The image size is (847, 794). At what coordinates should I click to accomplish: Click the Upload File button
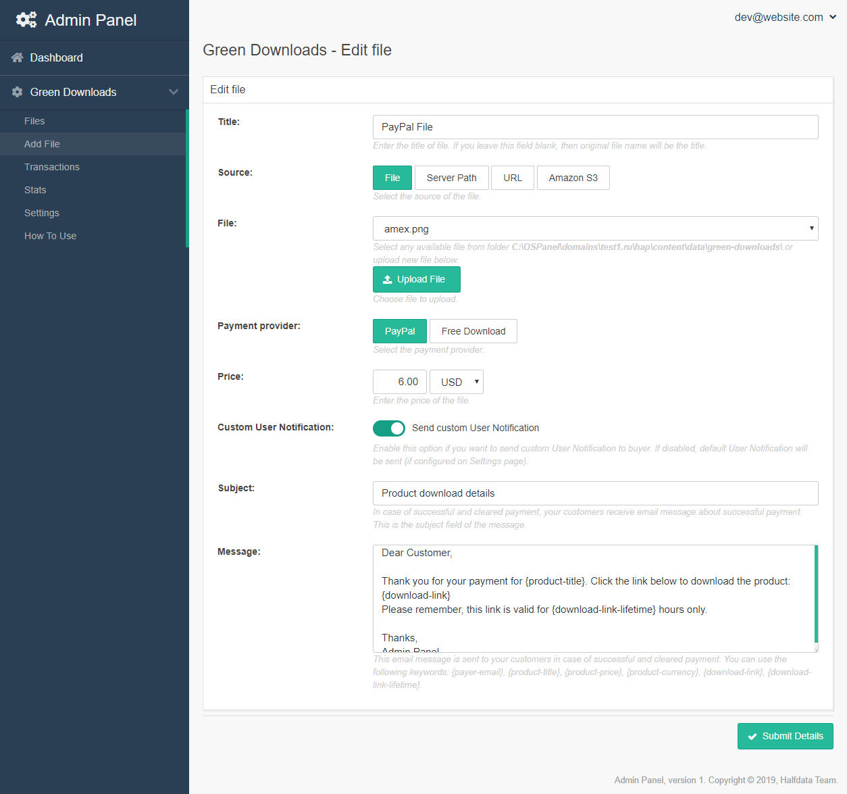pyautogui.click(x=416, y=279)
